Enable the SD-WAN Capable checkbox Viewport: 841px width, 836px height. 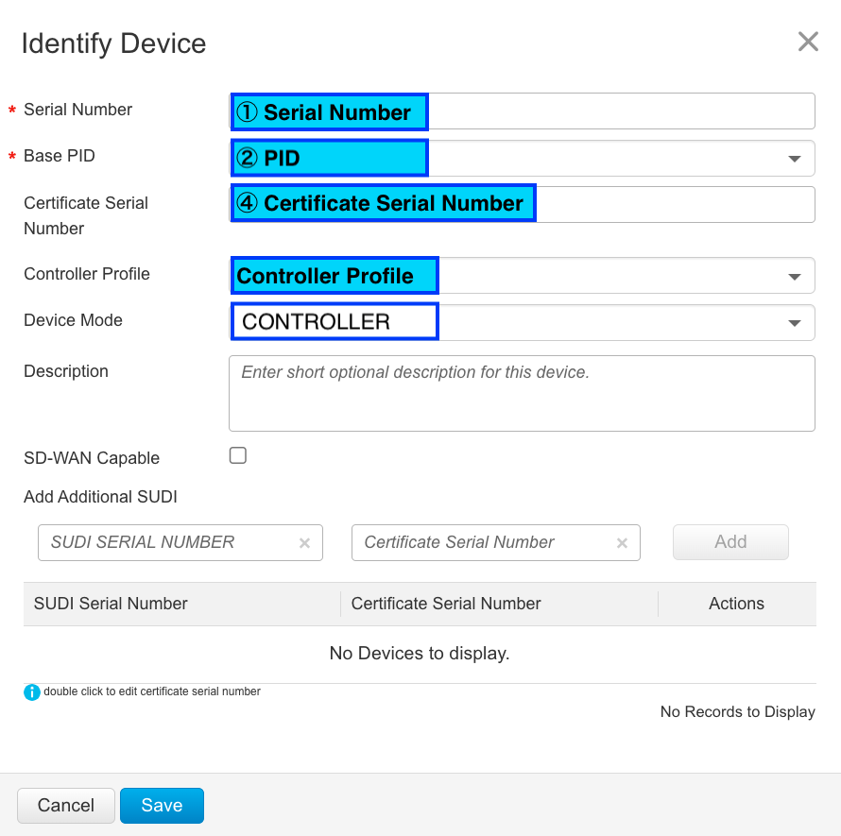pos(237,454)
